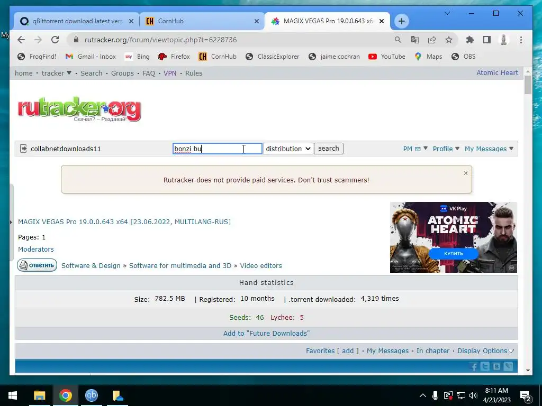Screen dimensions: 542x406
Task: Open the Bing bookmark
Action: 137,56
